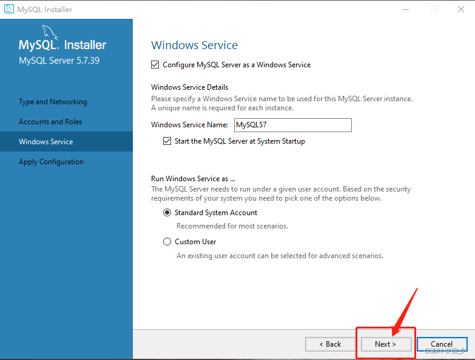Image resolution: width=475 pixels, height=360 pixels.
Task: Click the MySQL dolphin logo in sidebar
Action: 49,32
